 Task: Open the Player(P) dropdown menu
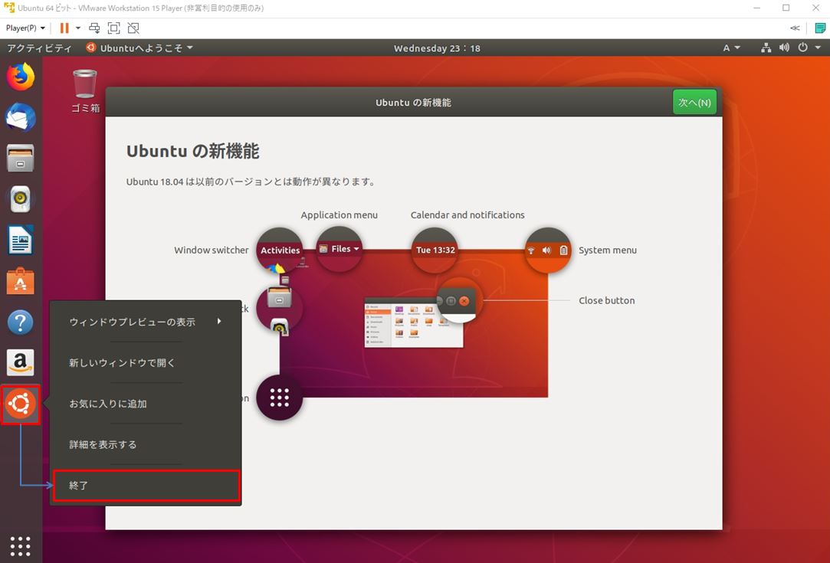[25, 28]
